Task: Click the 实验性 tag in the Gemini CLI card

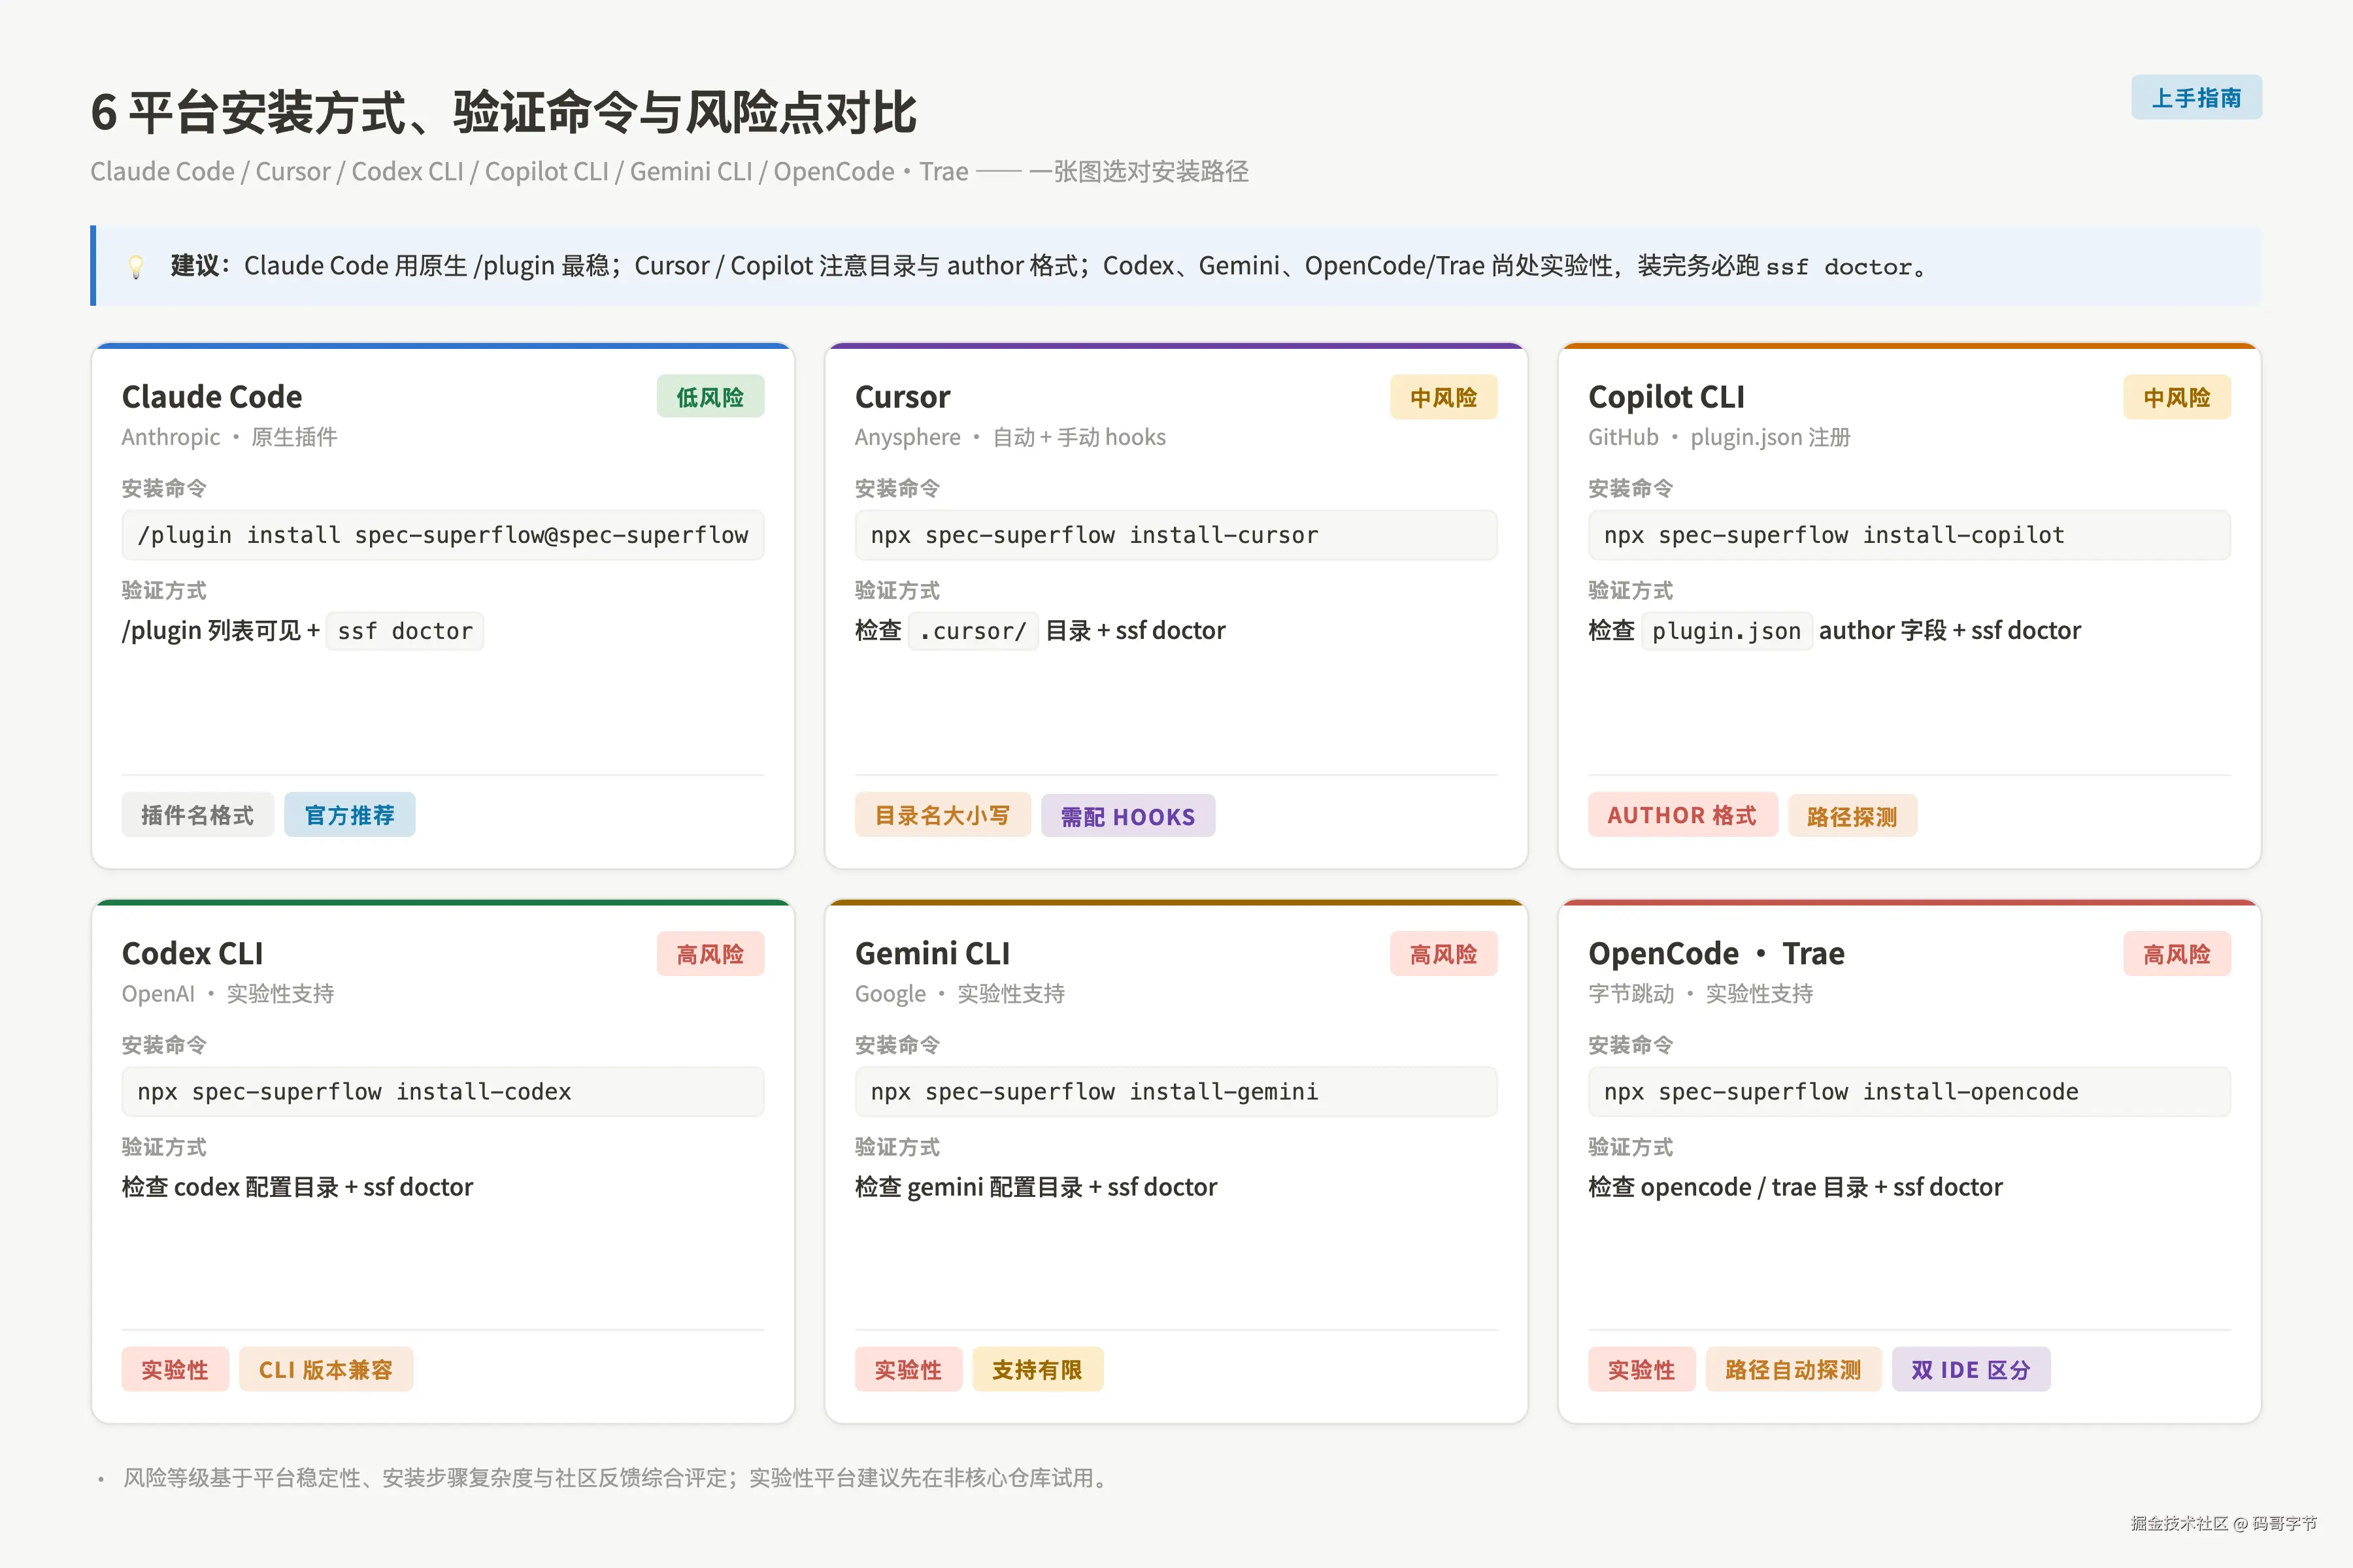Action: click(x=909, y=1370)
